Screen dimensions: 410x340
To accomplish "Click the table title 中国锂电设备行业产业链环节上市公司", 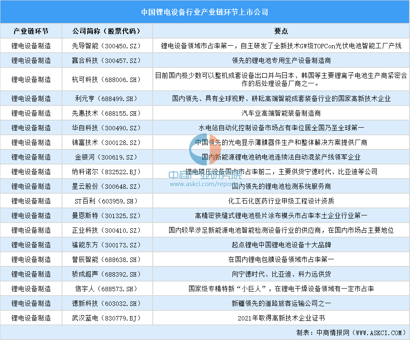I will [x=205, y=12].
